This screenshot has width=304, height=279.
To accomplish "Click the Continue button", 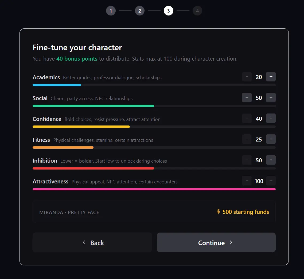I will 216,242.
